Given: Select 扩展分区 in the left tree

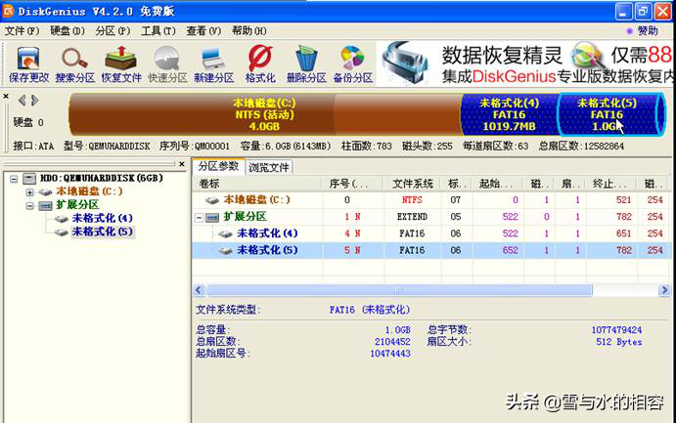Looking at the screenshot, I should pos(77,205).
